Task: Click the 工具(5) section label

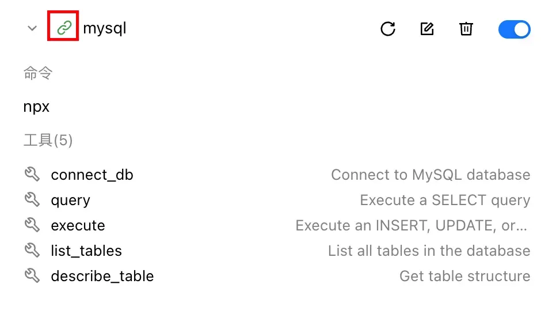Action: (x=48, y=140)
